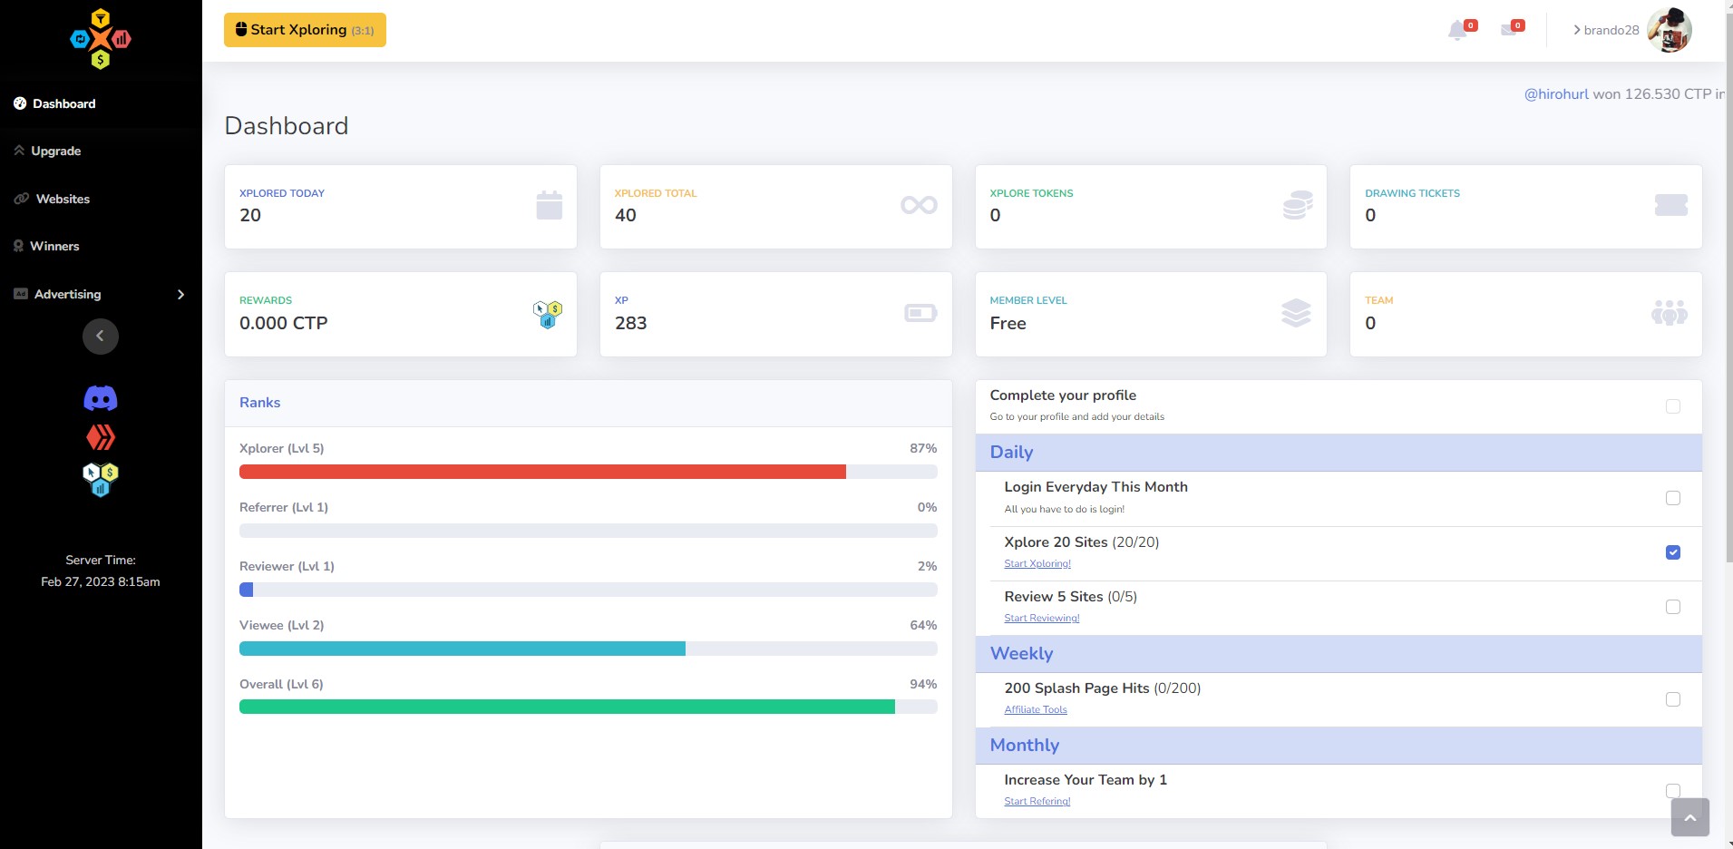This screenshot has width=1733, height=849.
Task: Click the Referrer (Lvl 1) progress bar
Action: point(589,531)
